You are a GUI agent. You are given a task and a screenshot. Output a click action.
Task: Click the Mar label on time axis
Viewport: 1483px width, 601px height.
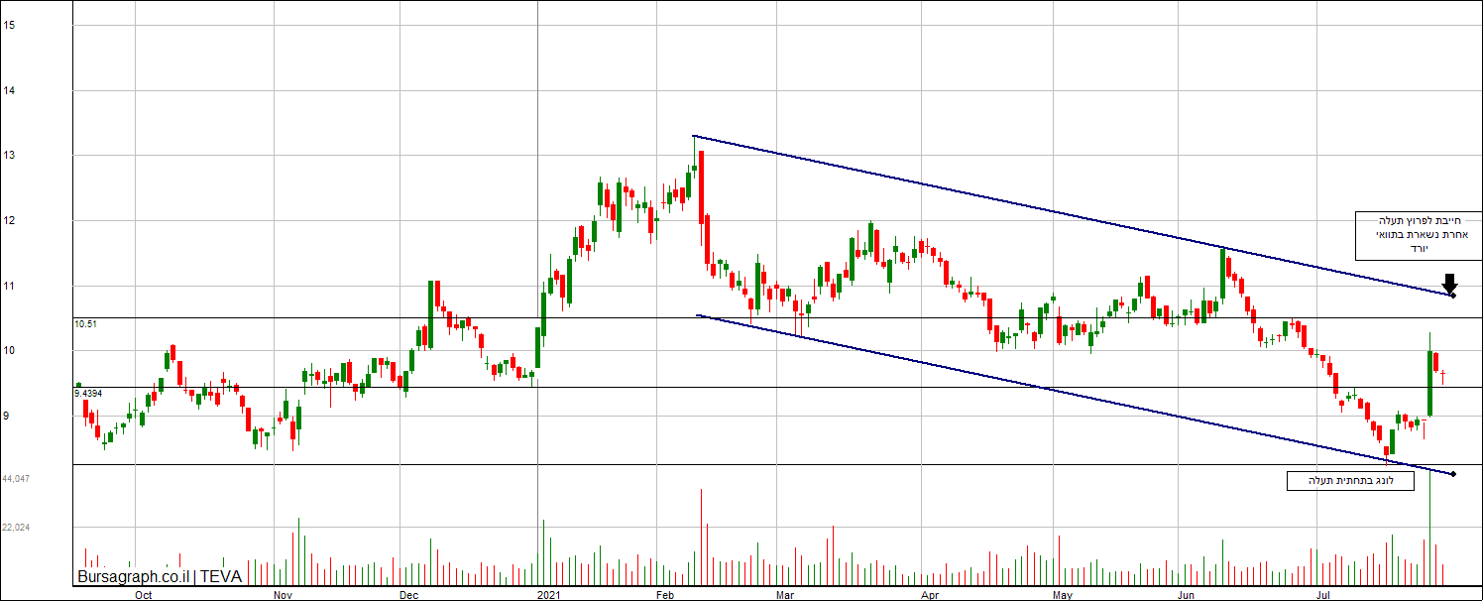tap(786, 596)
